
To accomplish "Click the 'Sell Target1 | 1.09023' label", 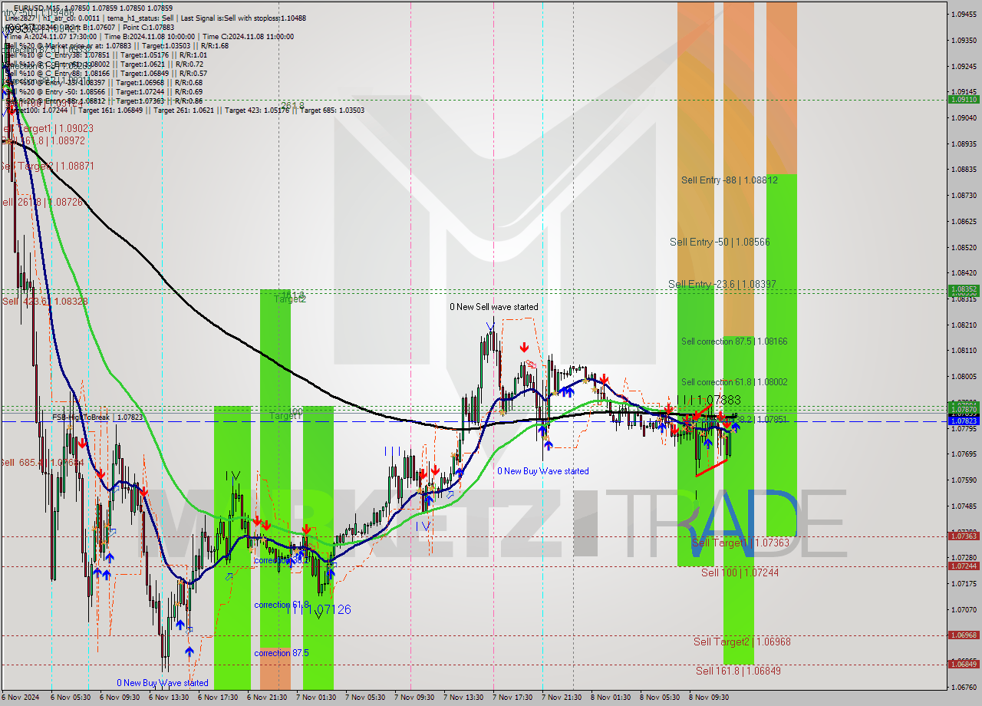I will 48,129.
